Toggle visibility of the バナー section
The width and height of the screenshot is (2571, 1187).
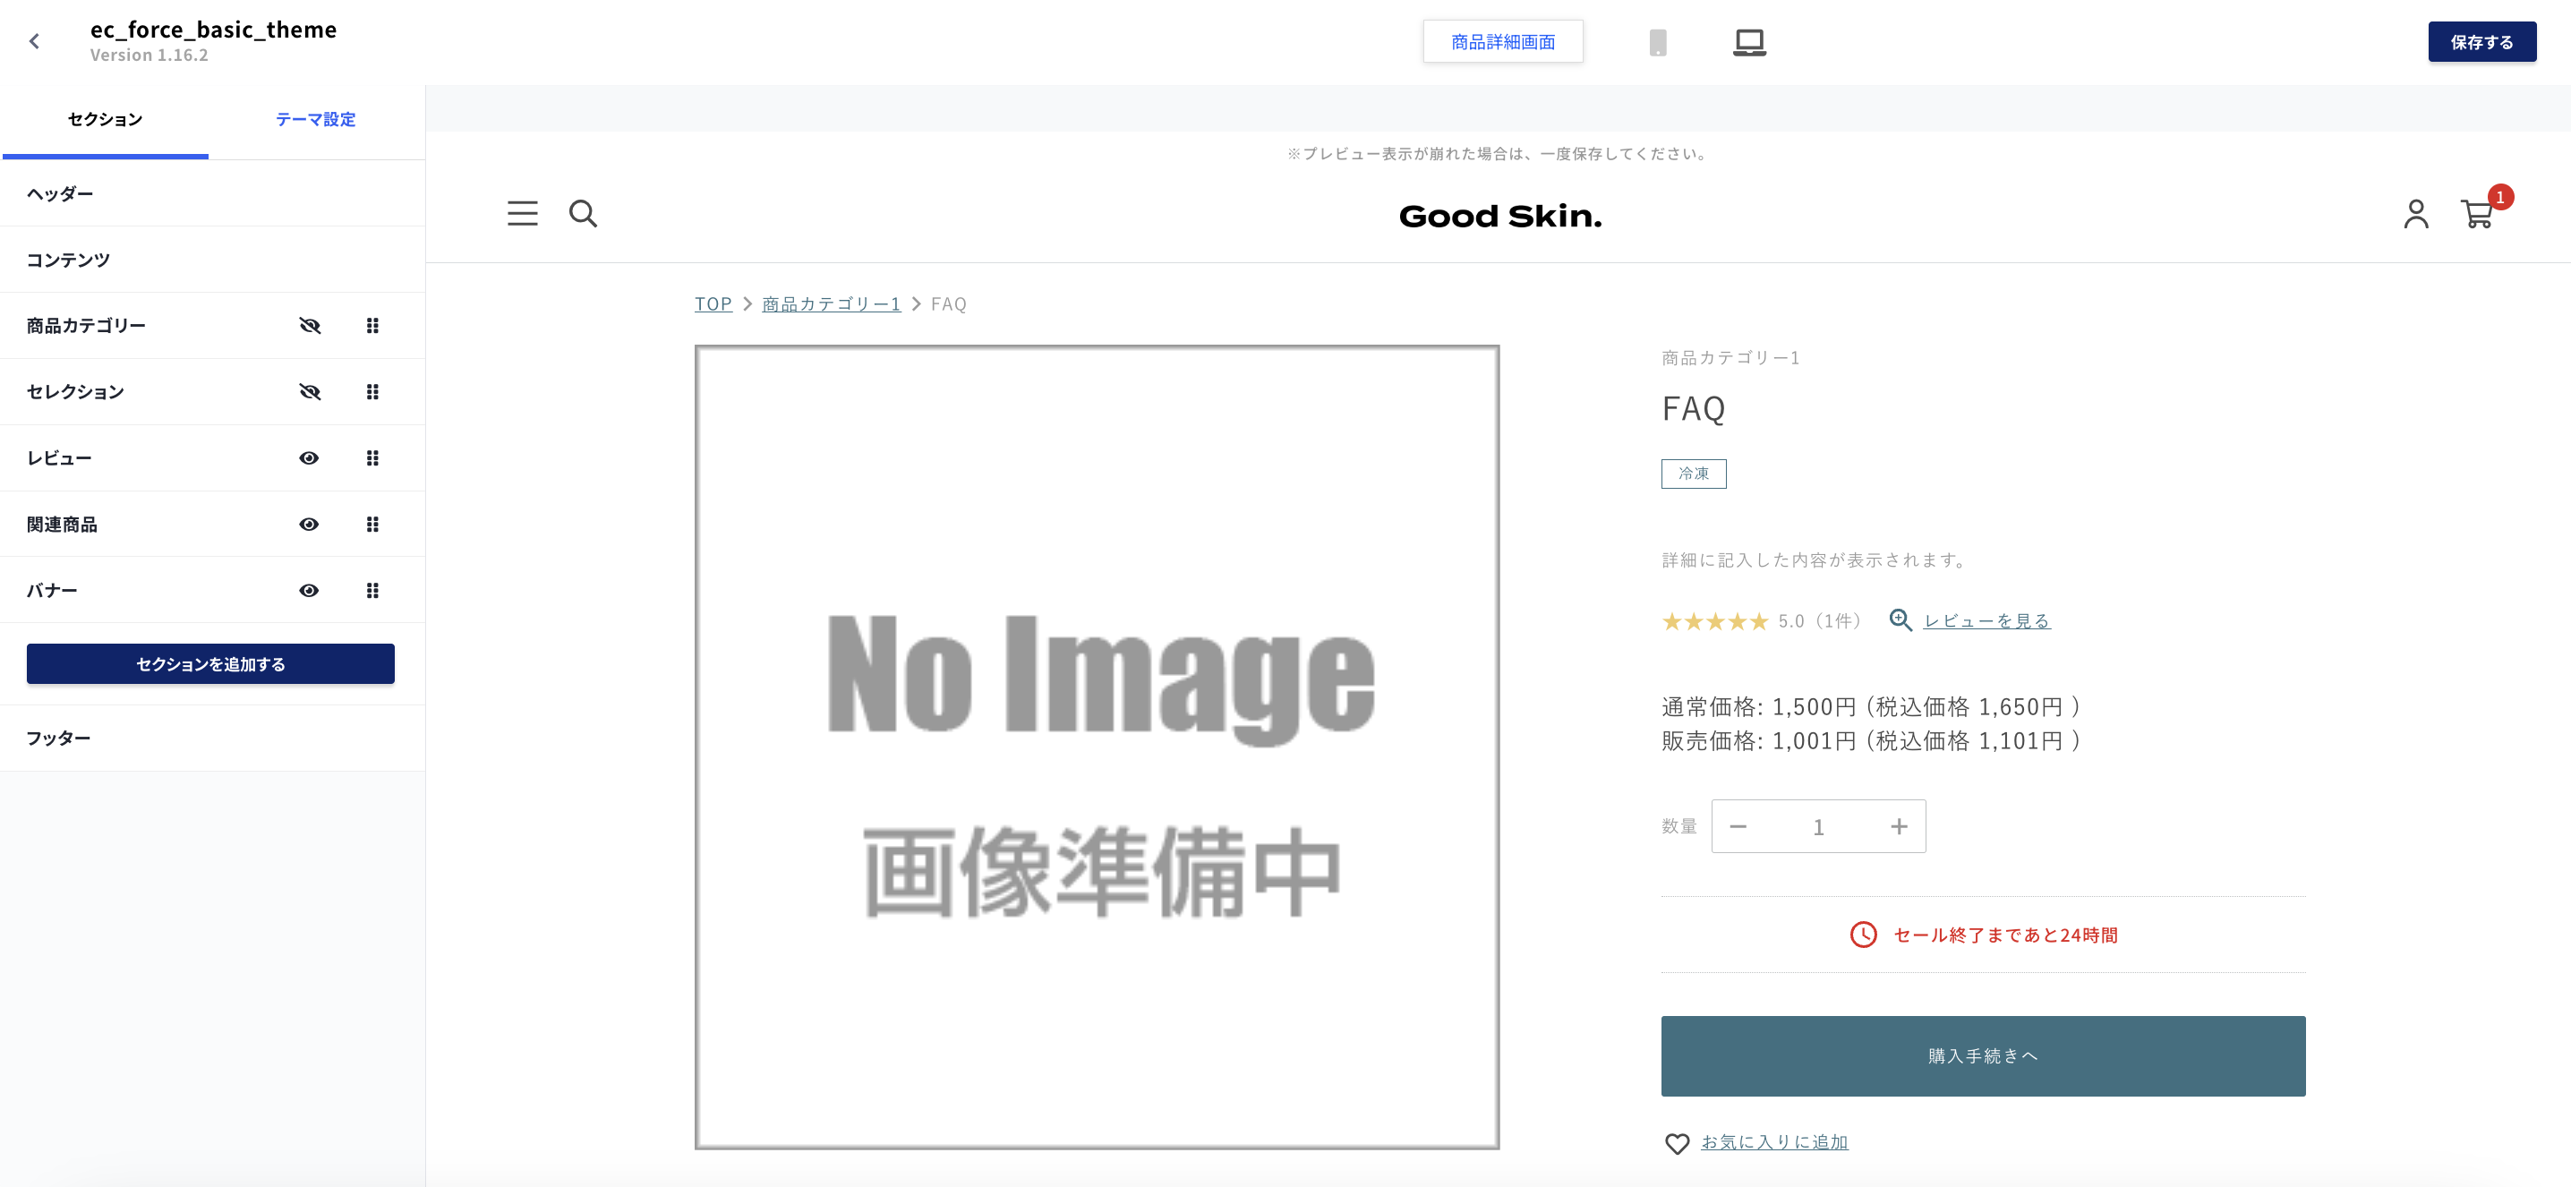309,590
